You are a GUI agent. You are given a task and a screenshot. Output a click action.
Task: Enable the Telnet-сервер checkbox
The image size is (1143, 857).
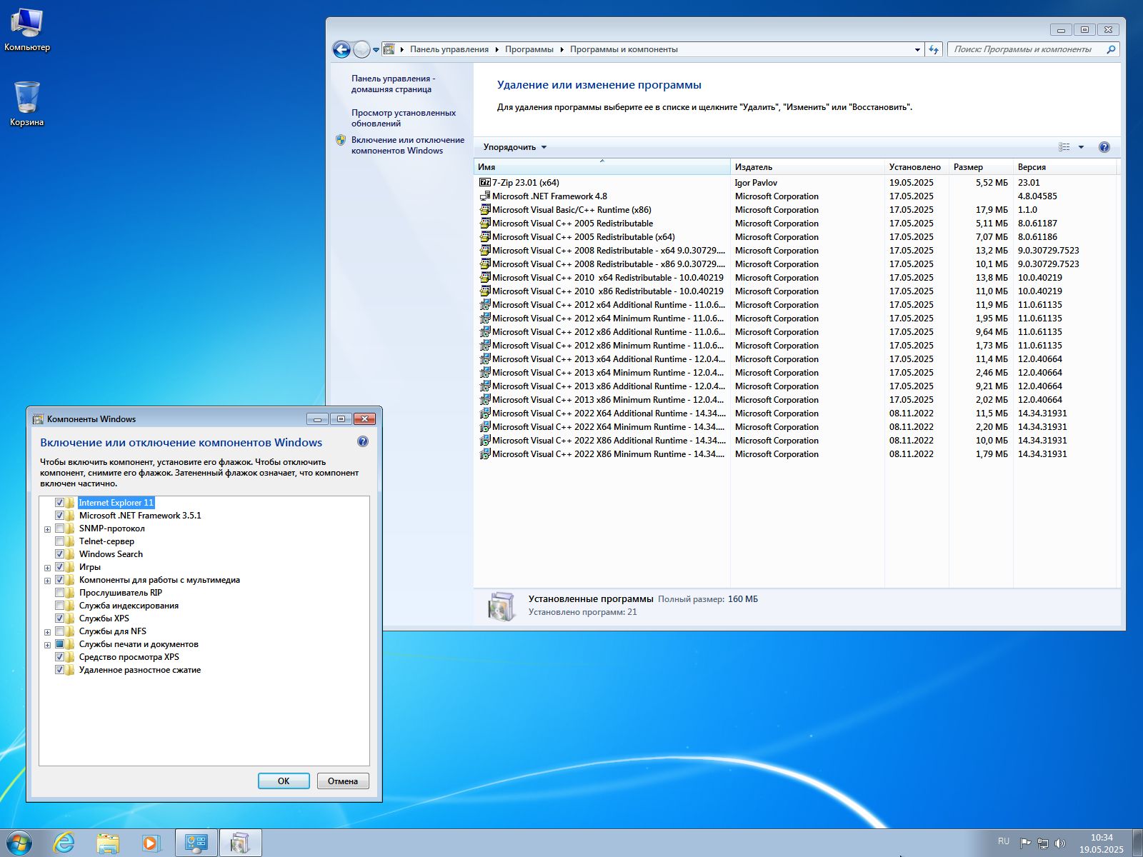point(60,541)
